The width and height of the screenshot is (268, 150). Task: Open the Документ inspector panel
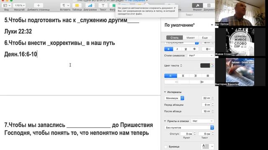tap(209, 5)
